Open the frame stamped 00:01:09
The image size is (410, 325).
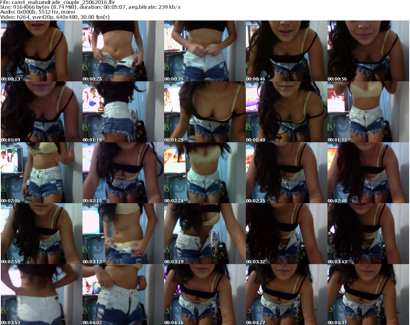pos(41,112)
